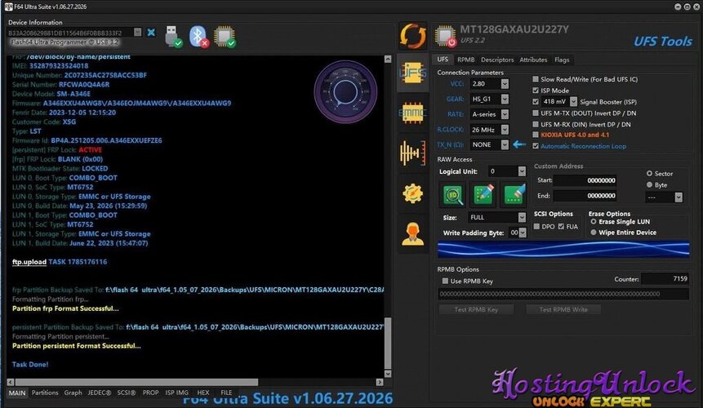Click the USB connection status icon
This screenshot has width=703, height=408.
click(173, 36)
